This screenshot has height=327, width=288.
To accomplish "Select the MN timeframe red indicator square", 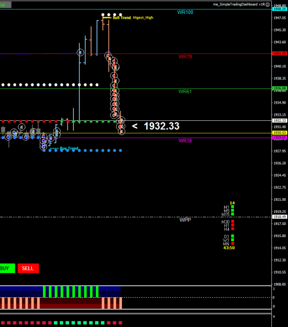I will point(232,243).
